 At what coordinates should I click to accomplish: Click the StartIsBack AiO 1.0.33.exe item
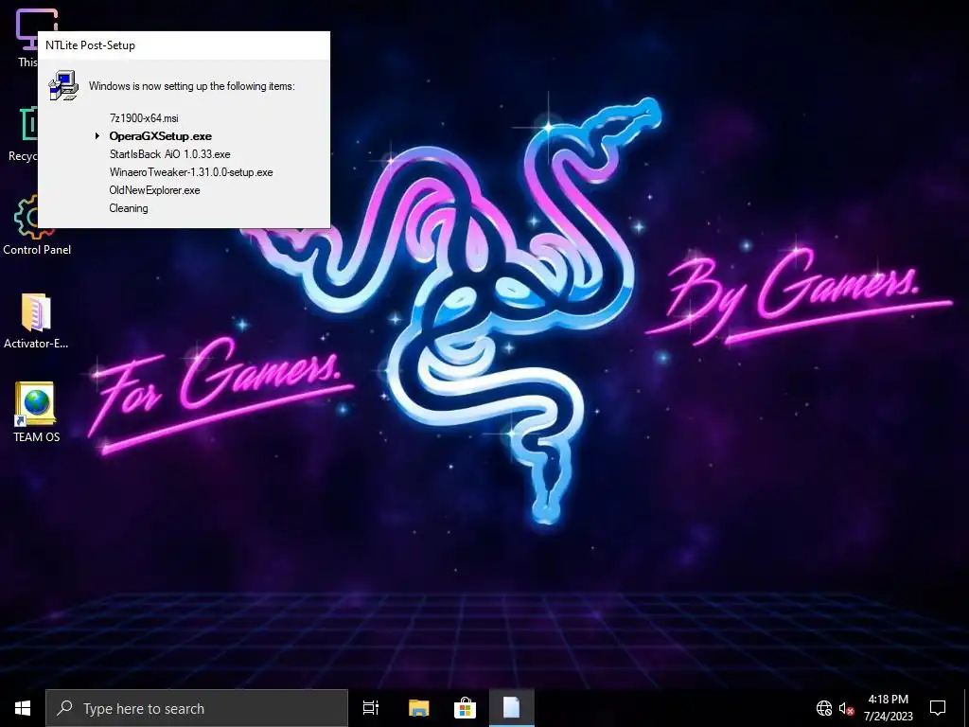point(170,154)
